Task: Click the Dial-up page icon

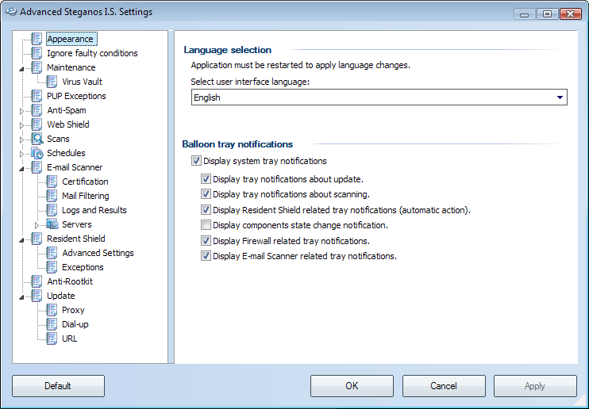Action: pyautogui.click(x=52, y=324)
